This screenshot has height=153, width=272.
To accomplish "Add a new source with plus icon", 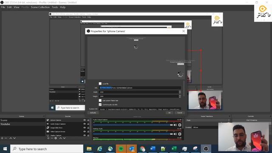I will pyautogui.click(x=48, y=138).
